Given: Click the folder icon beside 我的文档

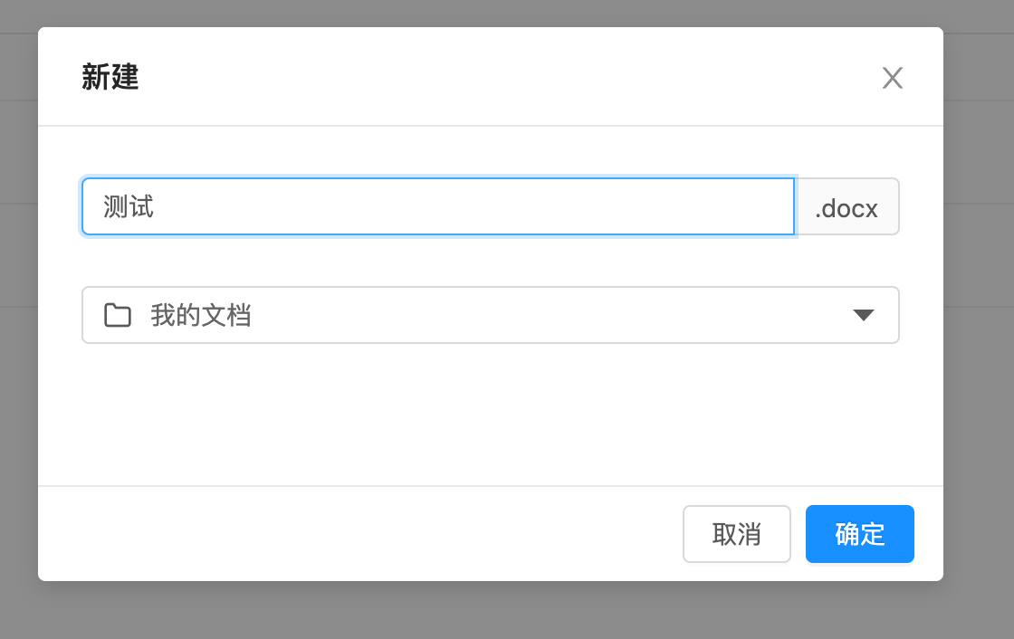Looking at the screenshot, I should (x=118, y=315).
